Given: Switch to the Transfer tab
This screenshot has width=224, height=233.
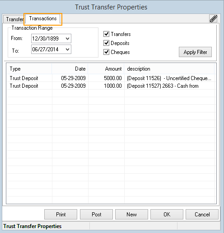Looking at the screenshot, I should click(x=14, y=19).
